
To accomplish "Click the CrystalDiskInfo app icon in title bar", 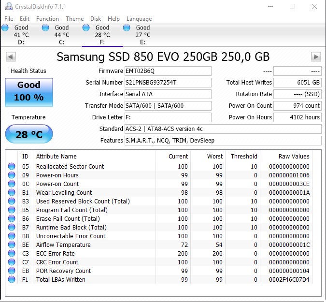I will coord(9,6).
